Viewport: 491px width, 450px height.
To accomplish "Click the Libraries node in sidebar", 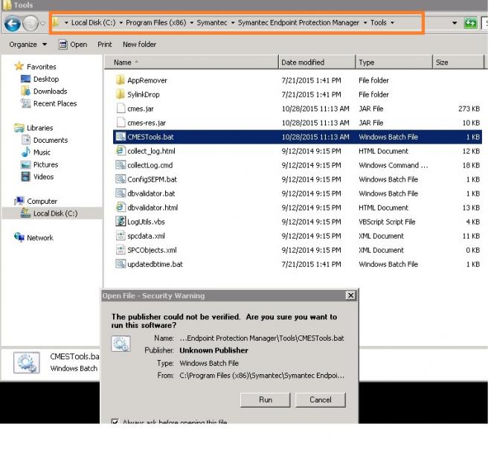I will 39,128.
